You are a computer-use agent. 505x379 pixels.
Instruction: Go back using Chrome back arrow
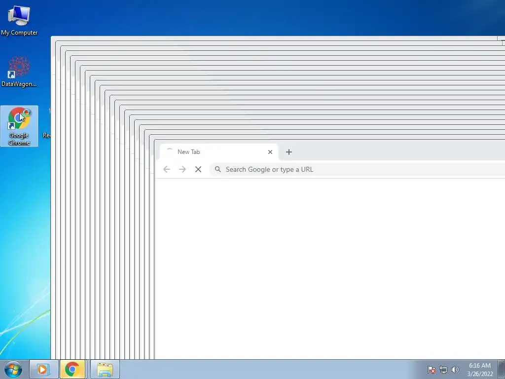pyautogui.click(x=167, y=169)
